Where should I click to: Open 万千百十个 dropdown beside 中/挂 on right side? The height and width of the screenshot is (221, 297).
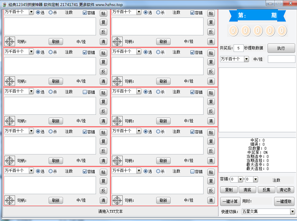(x=246, y=59)
